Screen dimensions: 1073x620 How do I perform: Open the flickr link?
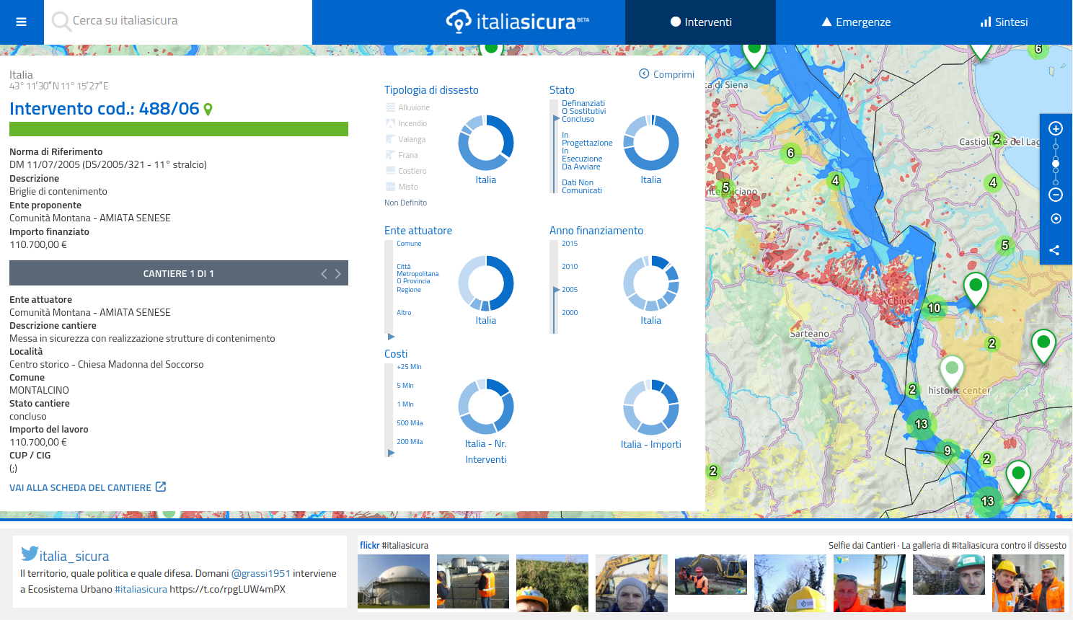pos(369,546)
